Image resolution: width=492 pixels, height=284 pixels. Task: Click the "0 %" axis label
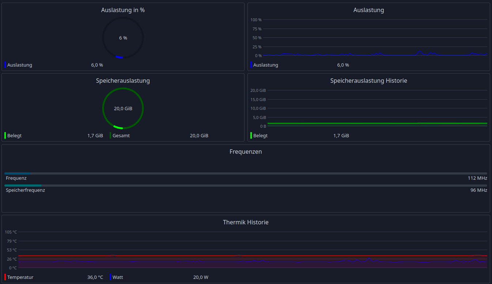258,56
